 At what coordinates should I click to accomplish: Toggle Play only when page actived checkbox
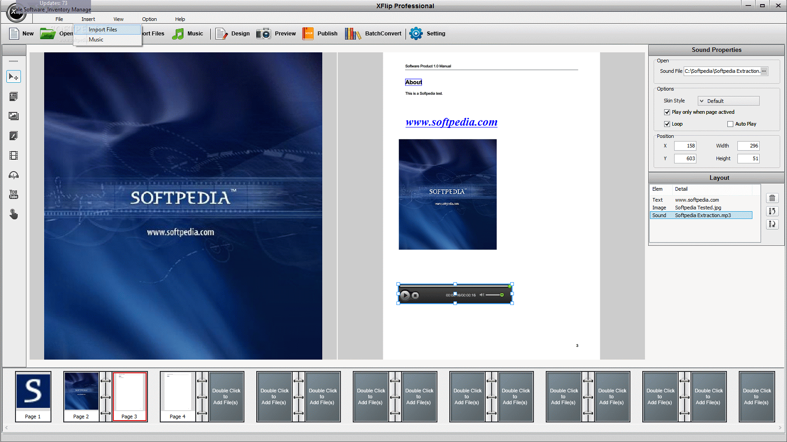coord(667,112)
